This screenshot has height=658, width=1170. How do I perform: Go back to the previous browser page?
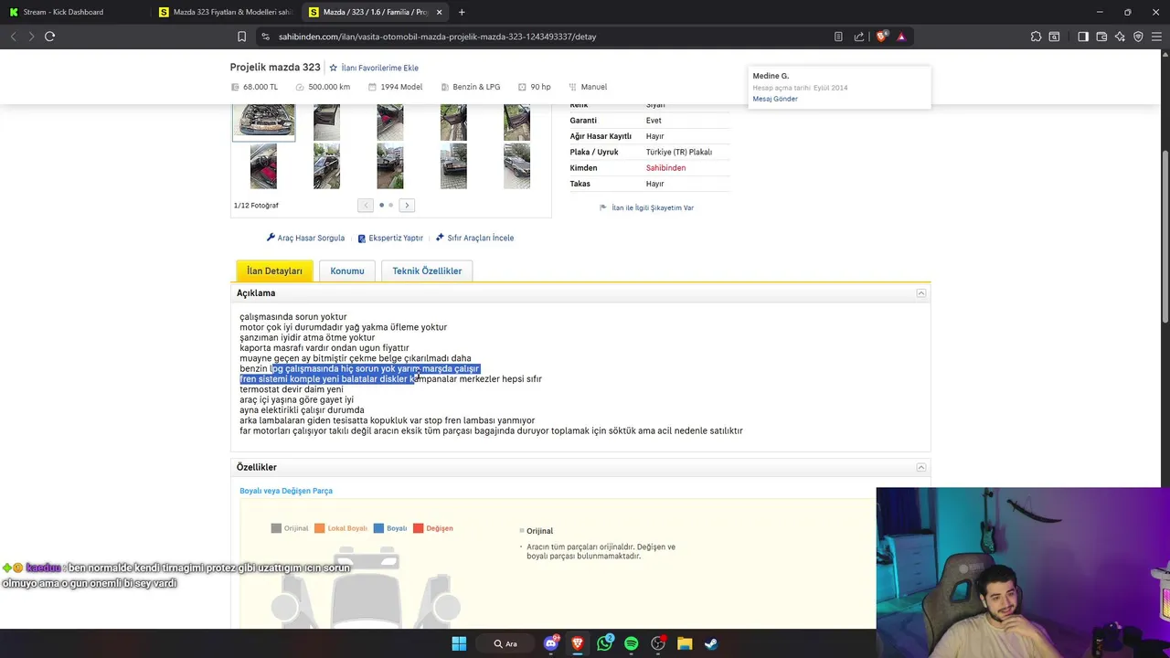tap(14, 37)
